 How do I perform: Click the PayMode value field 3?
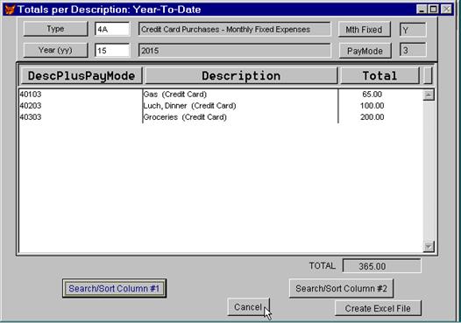pyautogui.click(x=413, y=50)
